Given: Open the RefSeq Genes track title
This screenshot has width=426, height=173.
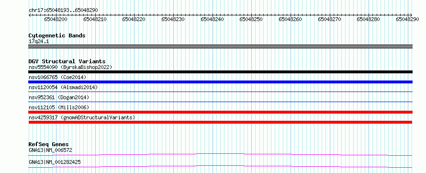Looking at the screenshot, I should tap(48, 144).
